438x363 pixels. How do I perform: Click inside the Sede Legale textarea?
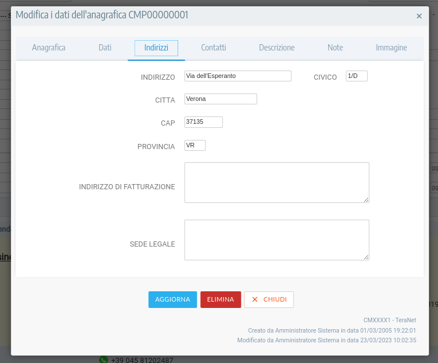click(x=277, y=240)
